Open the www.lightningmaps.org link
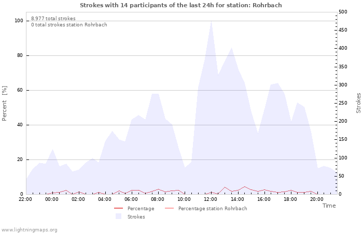 29,230
